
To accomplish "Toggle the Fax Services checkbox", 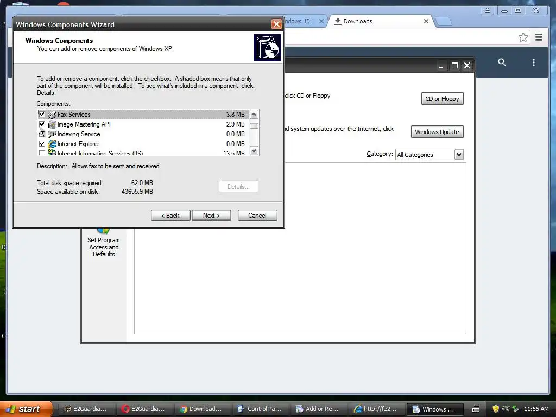I will coord(42,115).
